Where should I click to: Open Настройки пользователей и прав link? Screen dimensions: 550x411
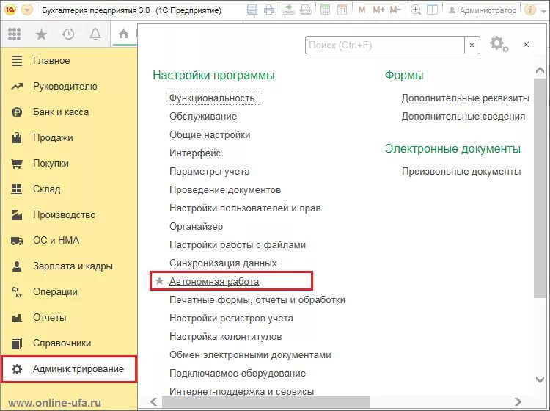245,208
